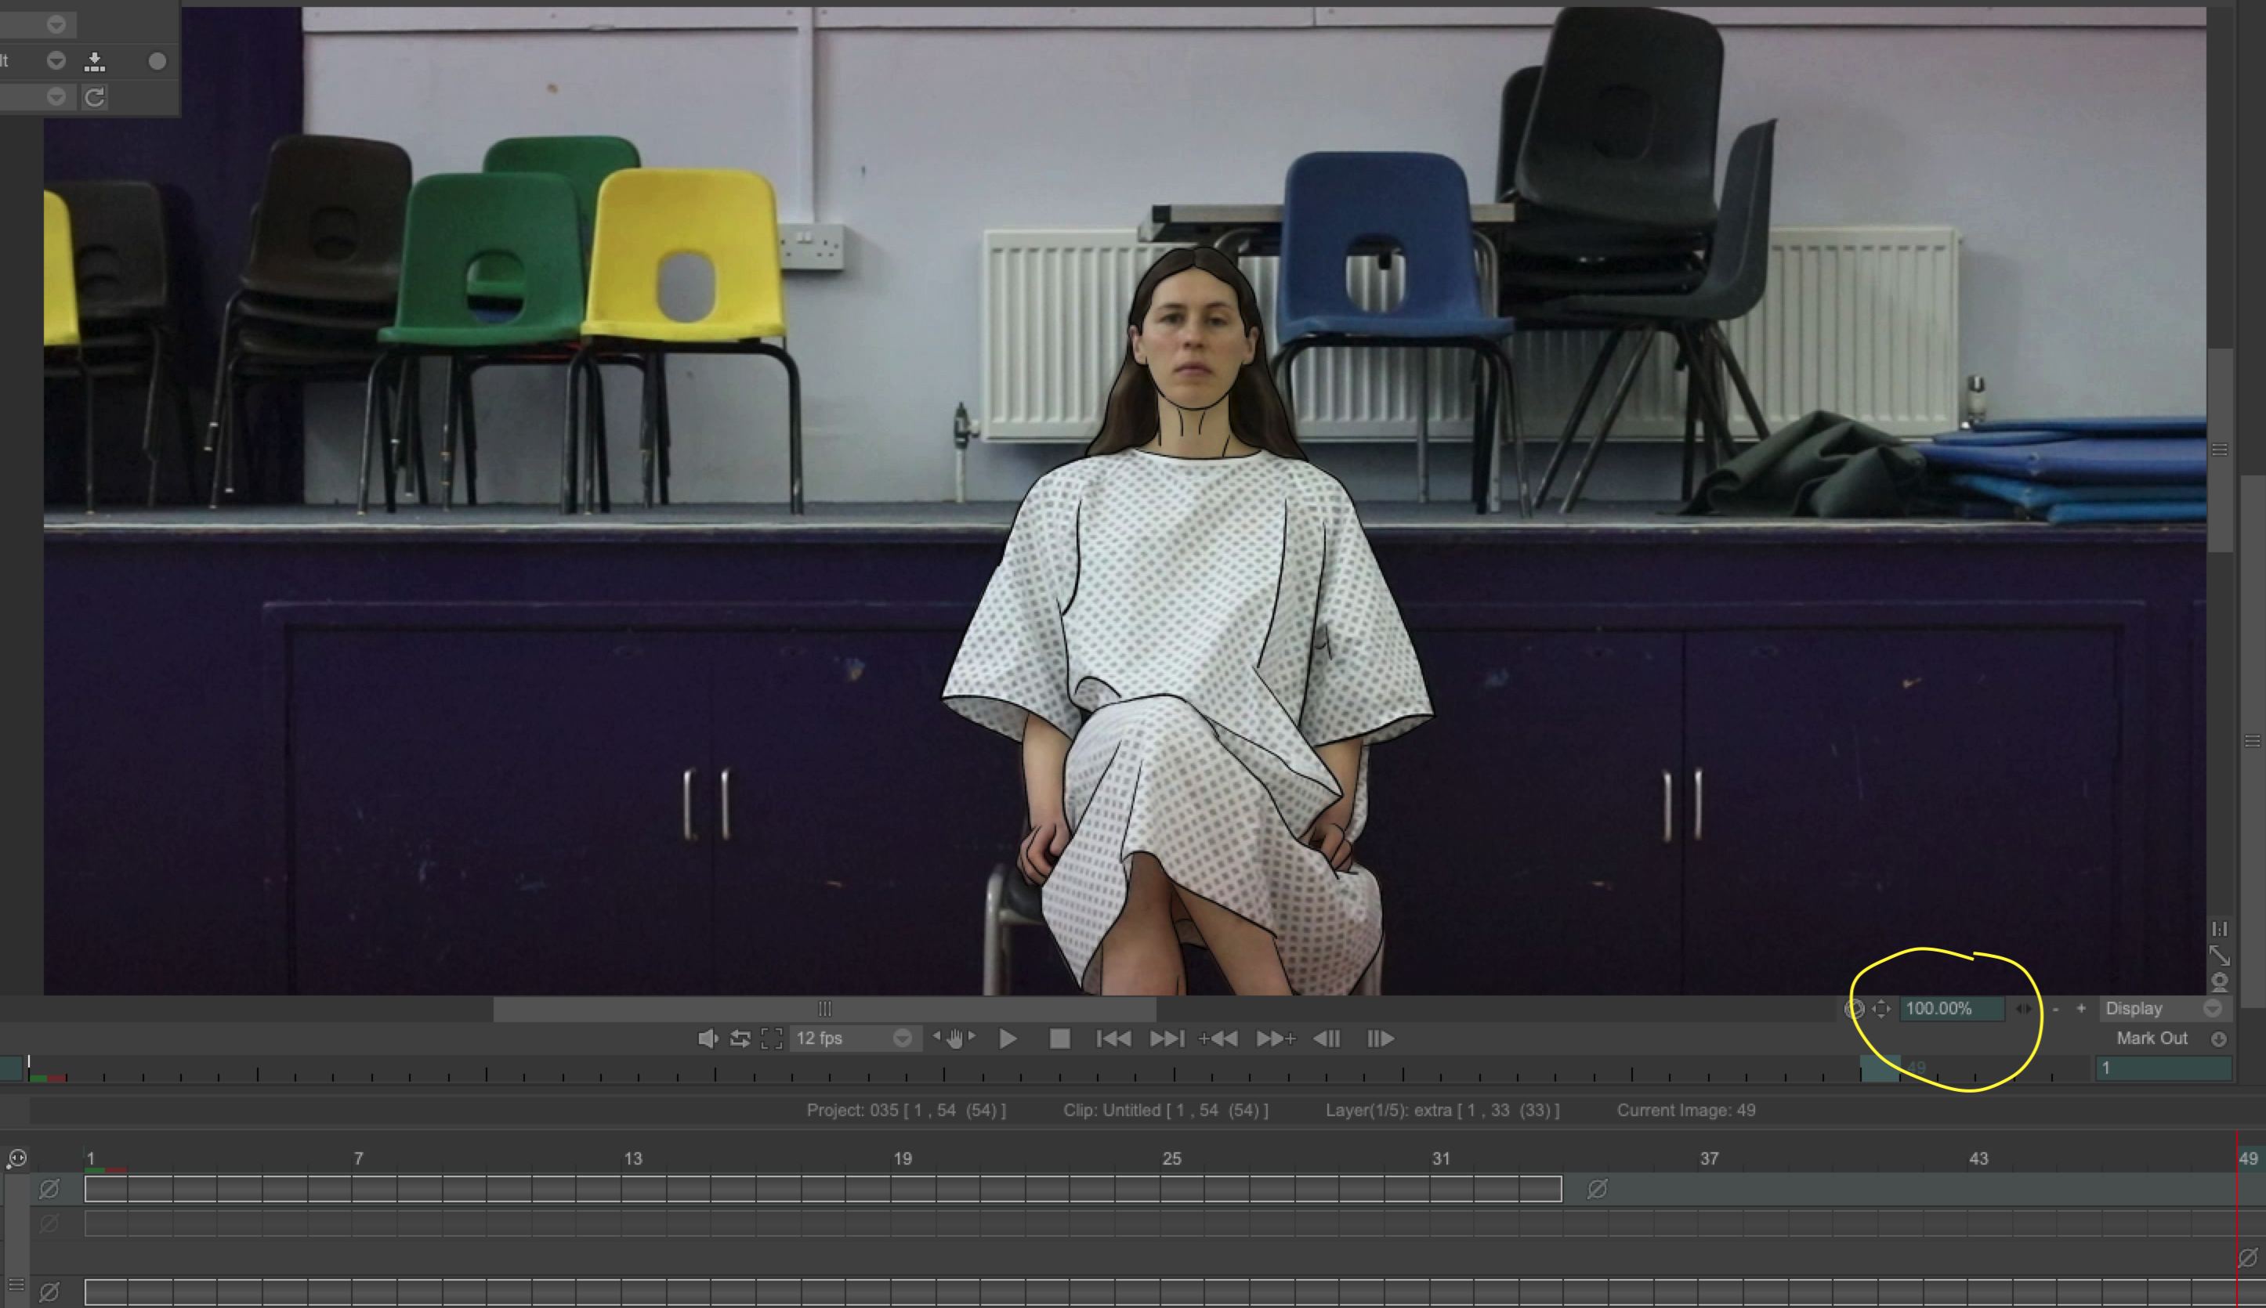Expand the Display dropdown menu
This screenshot has width=2266, height=1308.
(x=2212, y=1008)
